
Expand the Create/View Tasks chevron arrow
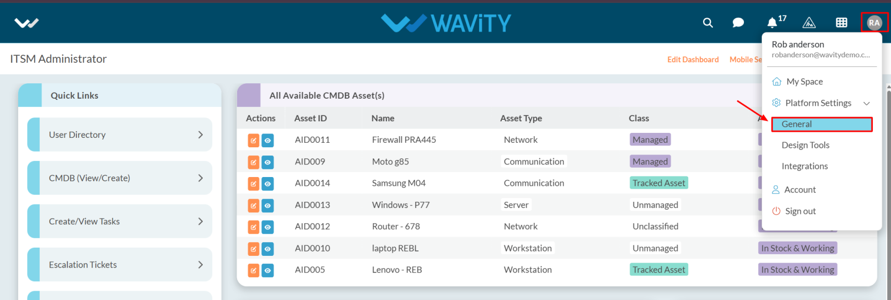click(x=200, y=221)
